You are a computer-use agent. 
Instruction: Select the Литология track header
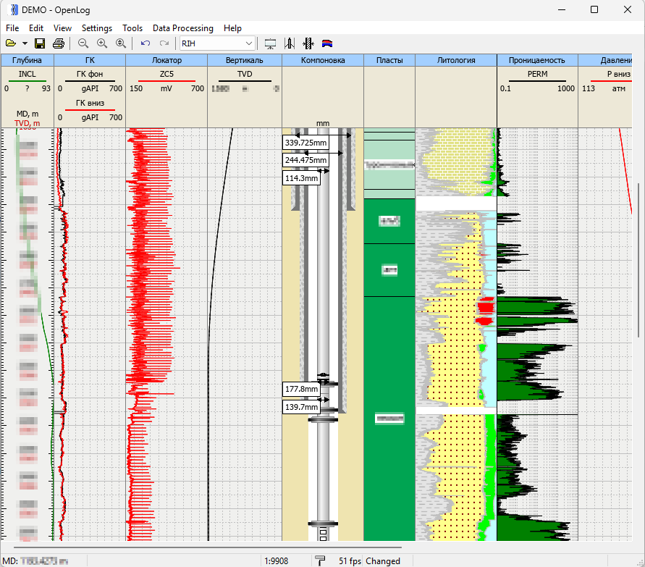pos(456,60)
